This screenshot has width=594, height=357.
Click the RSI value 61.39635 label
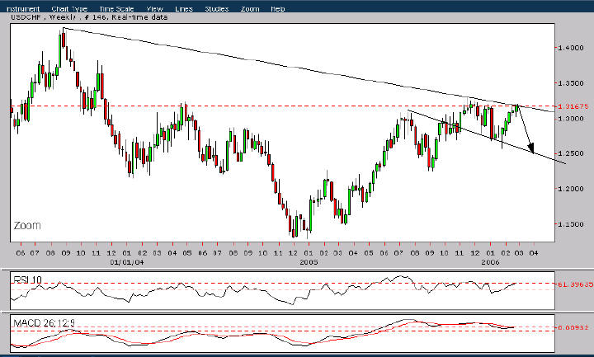pyautogui.click(x=575, y=284)
